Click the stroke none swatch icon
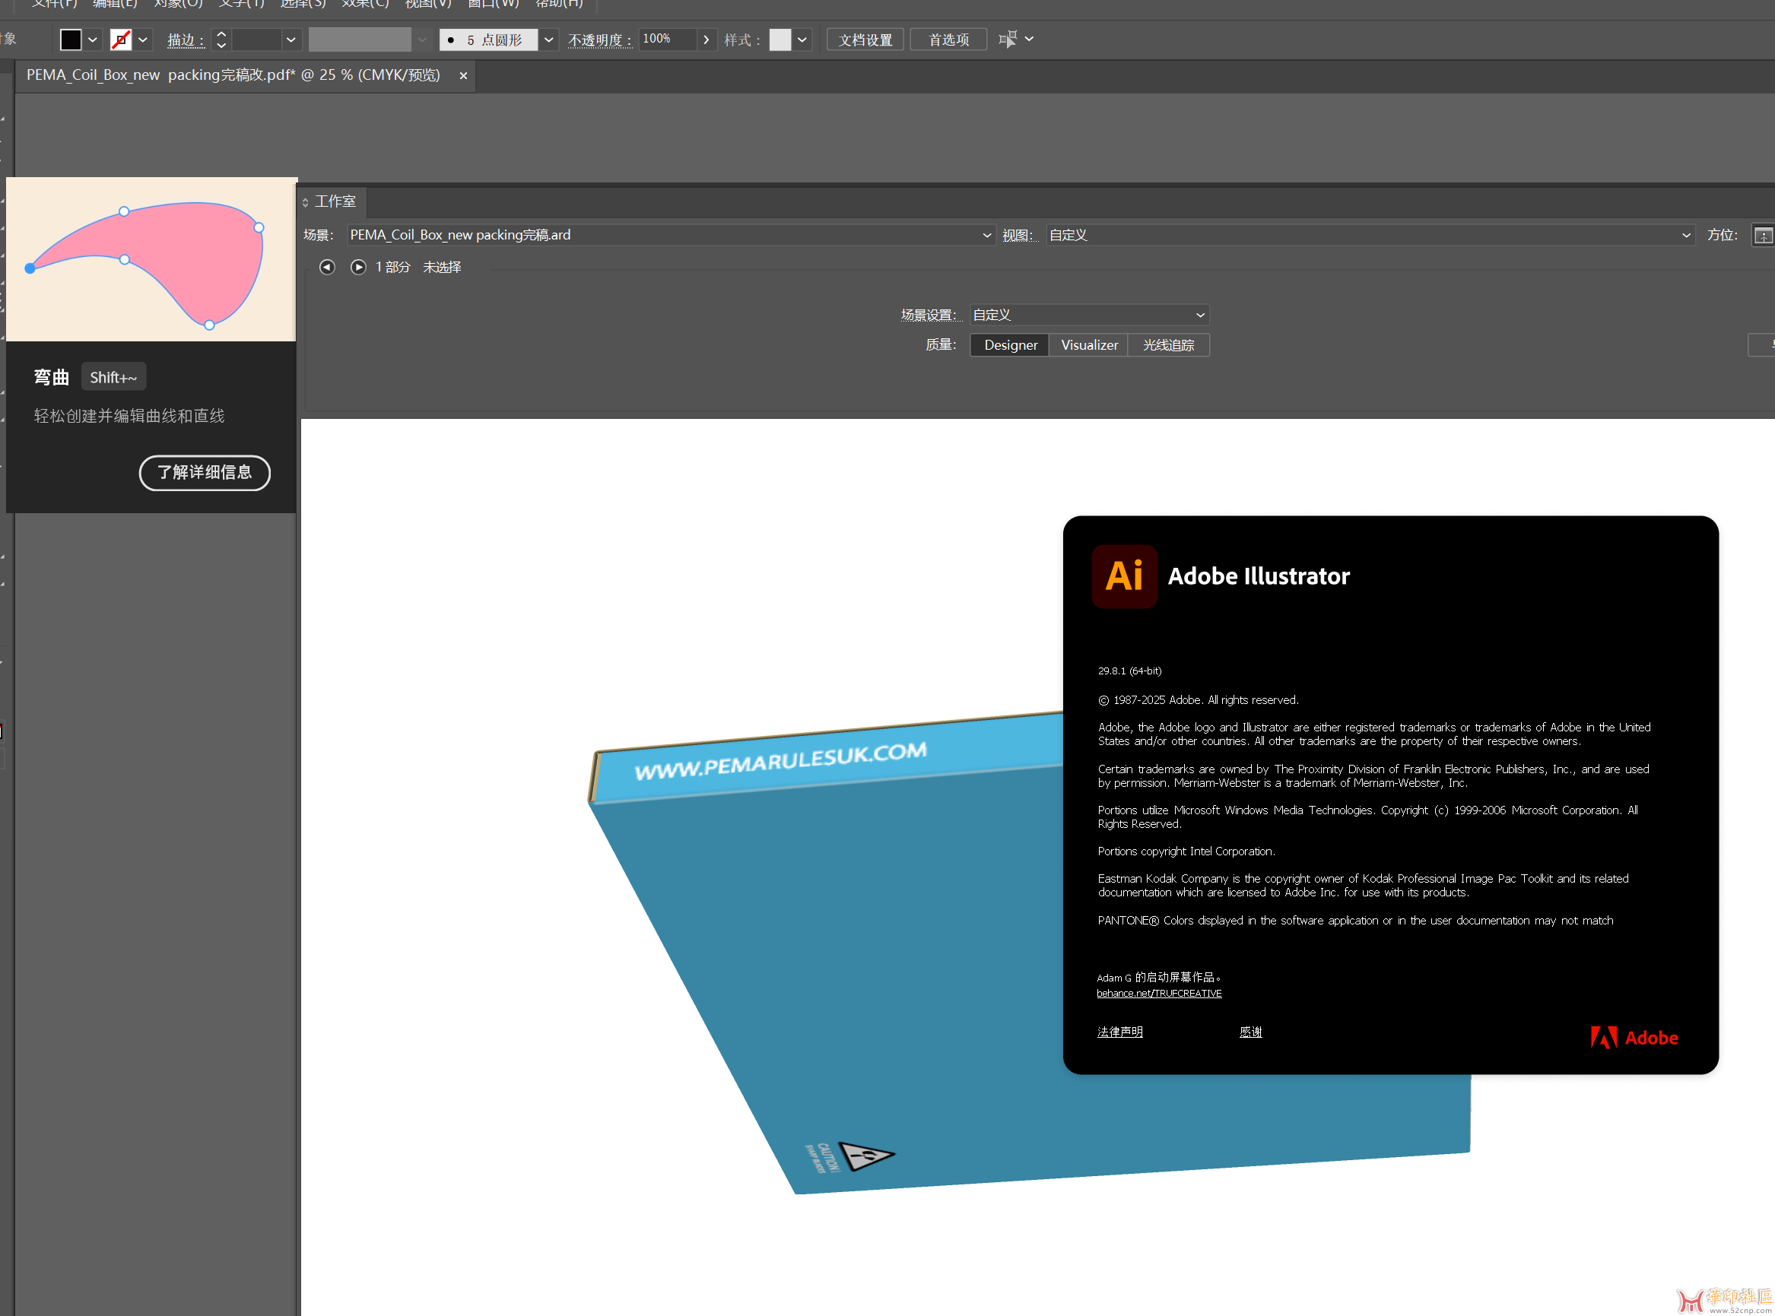The width and height of the screenshot is (1775, 1316). point(121,39)
